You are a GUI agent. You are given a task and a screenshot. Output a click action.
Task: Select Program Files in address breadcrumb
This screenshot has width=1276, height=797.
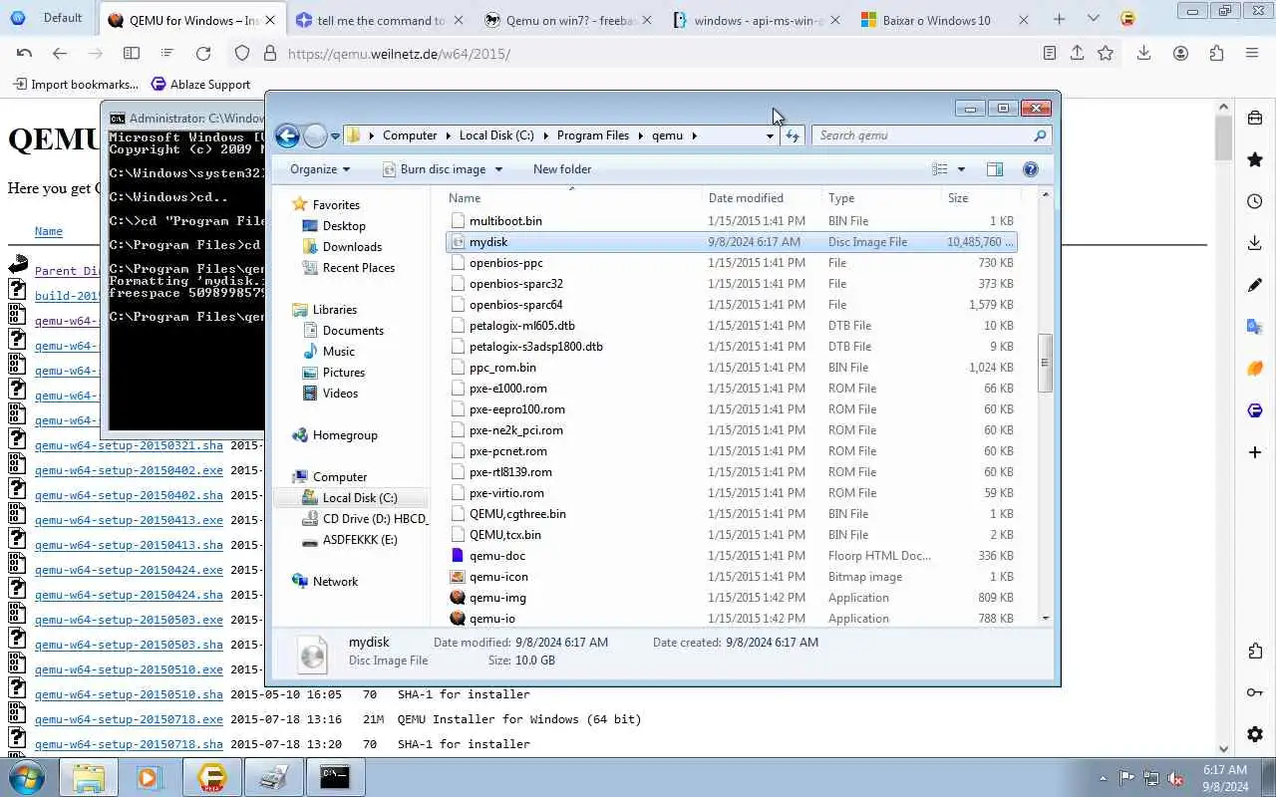tap(593, 135)
